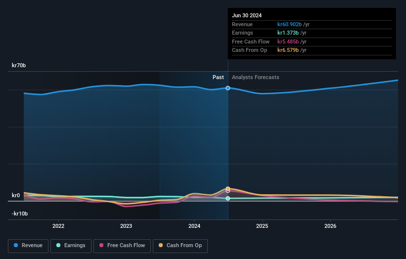Click the kr60.902b revenue value in tooltip
This screenshot has width=406, height=259.
tap(289, 24)
